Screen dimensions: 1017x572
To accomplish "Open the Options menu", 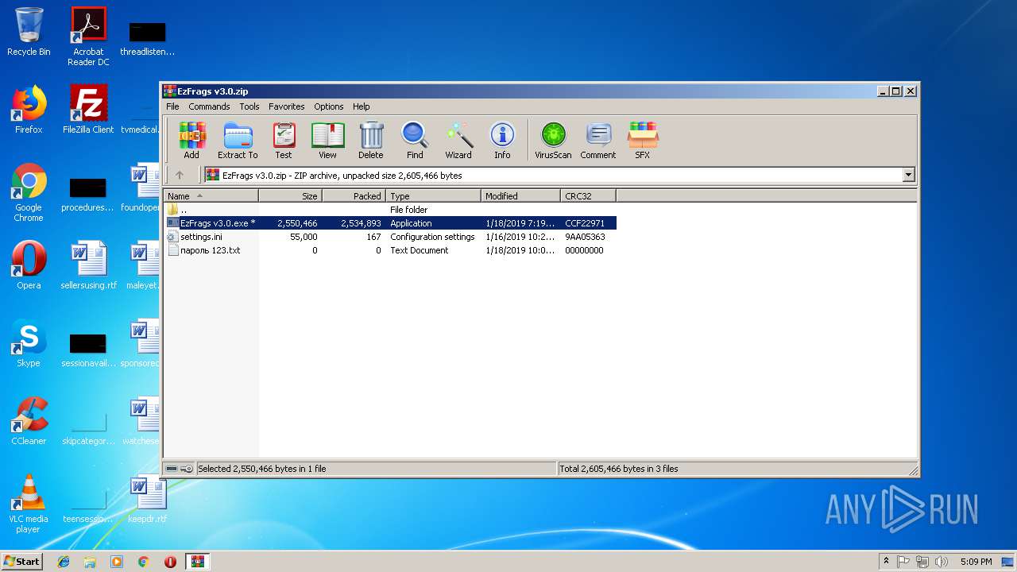I will (x=328, y=106).
